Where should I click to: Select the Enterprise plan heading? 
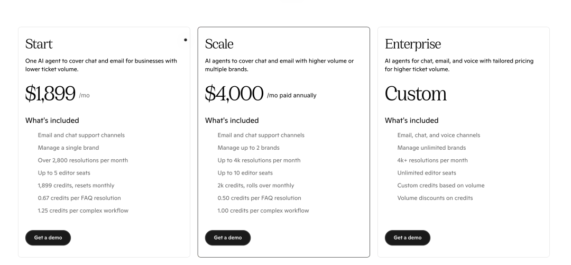pyautogui.click(x=412, y=44)
